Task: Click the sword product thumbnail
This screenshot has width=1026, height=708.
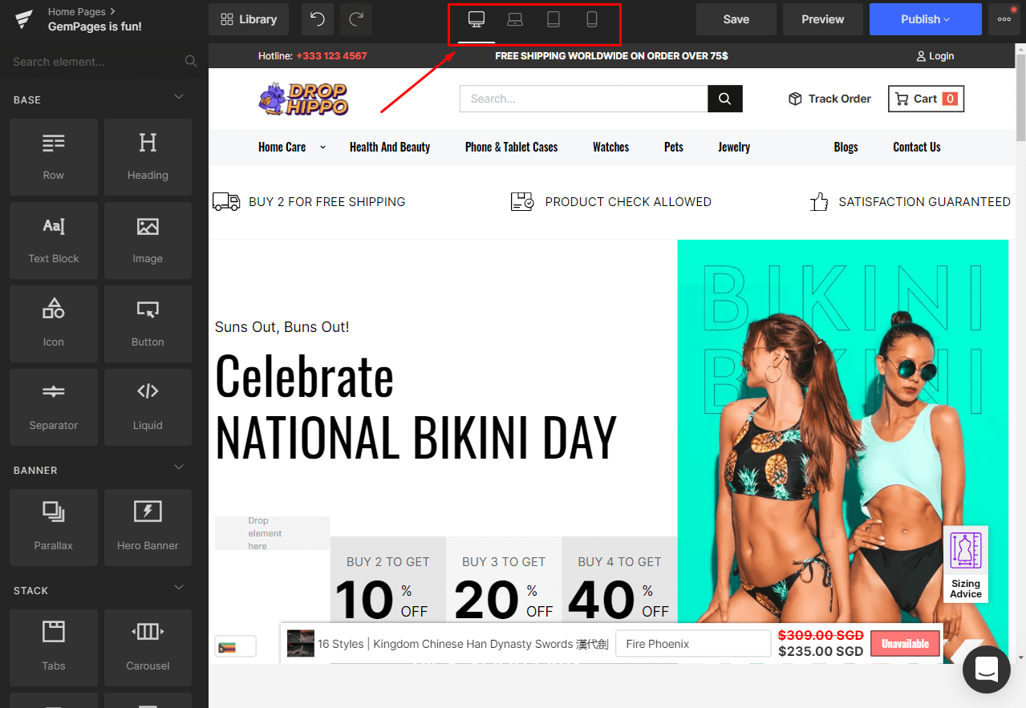Action: coord(300,643)
